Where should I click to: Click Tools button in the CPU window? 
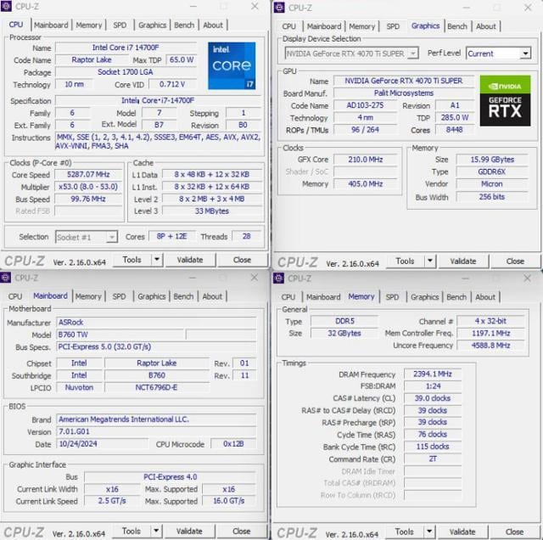(132, 260)
